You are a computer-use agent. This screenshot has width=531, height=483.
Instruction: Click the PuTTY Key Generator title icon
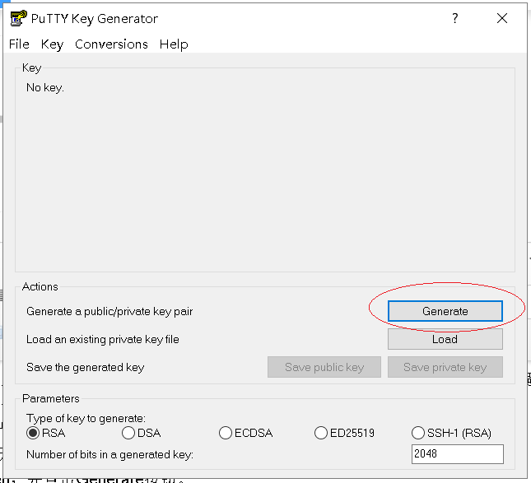click(x=18, y=19)
